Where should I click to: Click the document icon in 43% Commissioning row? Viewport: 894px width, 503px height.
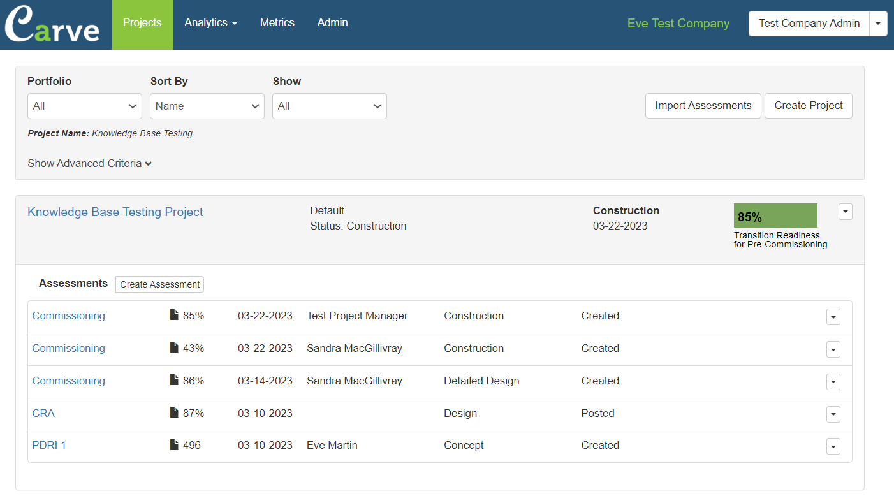coord(174,347)
